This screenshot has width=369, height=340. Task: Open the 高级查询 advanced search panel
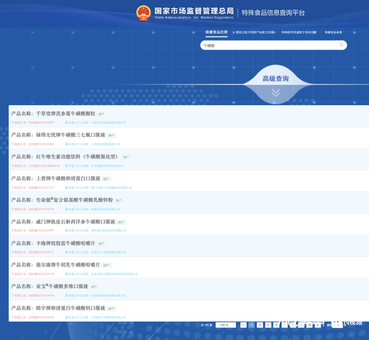point(276,78)
